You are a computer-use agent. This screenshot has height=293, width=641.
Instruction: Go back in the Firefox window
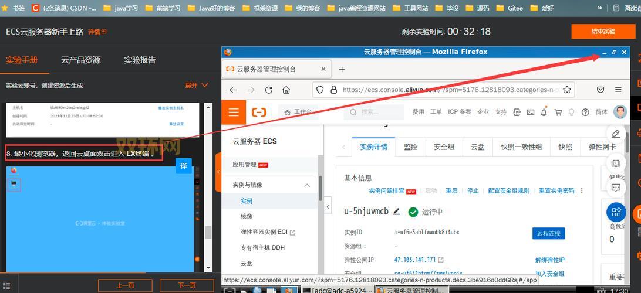[233, 90]
